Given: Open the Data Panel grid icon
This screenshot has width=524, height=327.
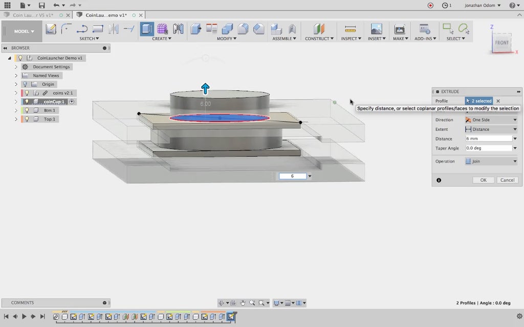Looking at the screenshot, I should pos(7,5).
